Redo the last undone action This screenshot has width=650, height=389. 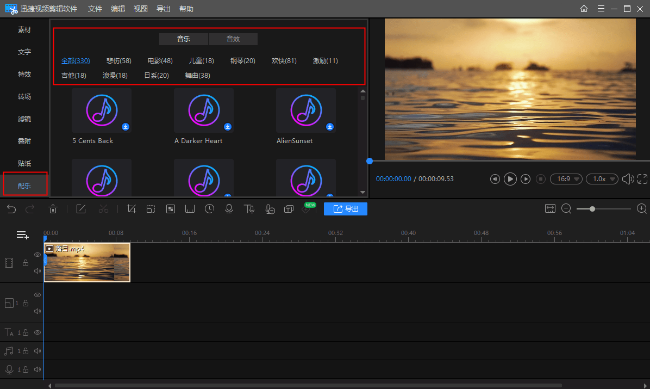point(30,209)
